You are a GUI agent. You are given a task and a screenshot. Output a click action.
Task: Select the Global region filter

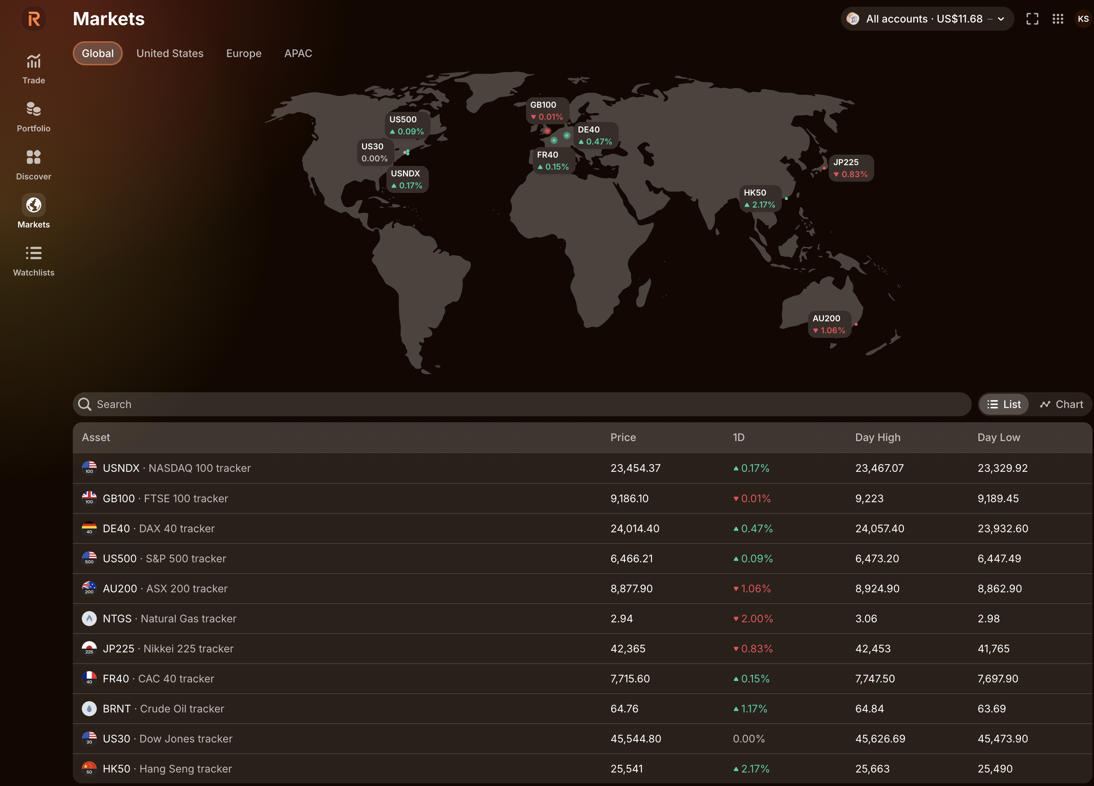[x=98, y=53]
